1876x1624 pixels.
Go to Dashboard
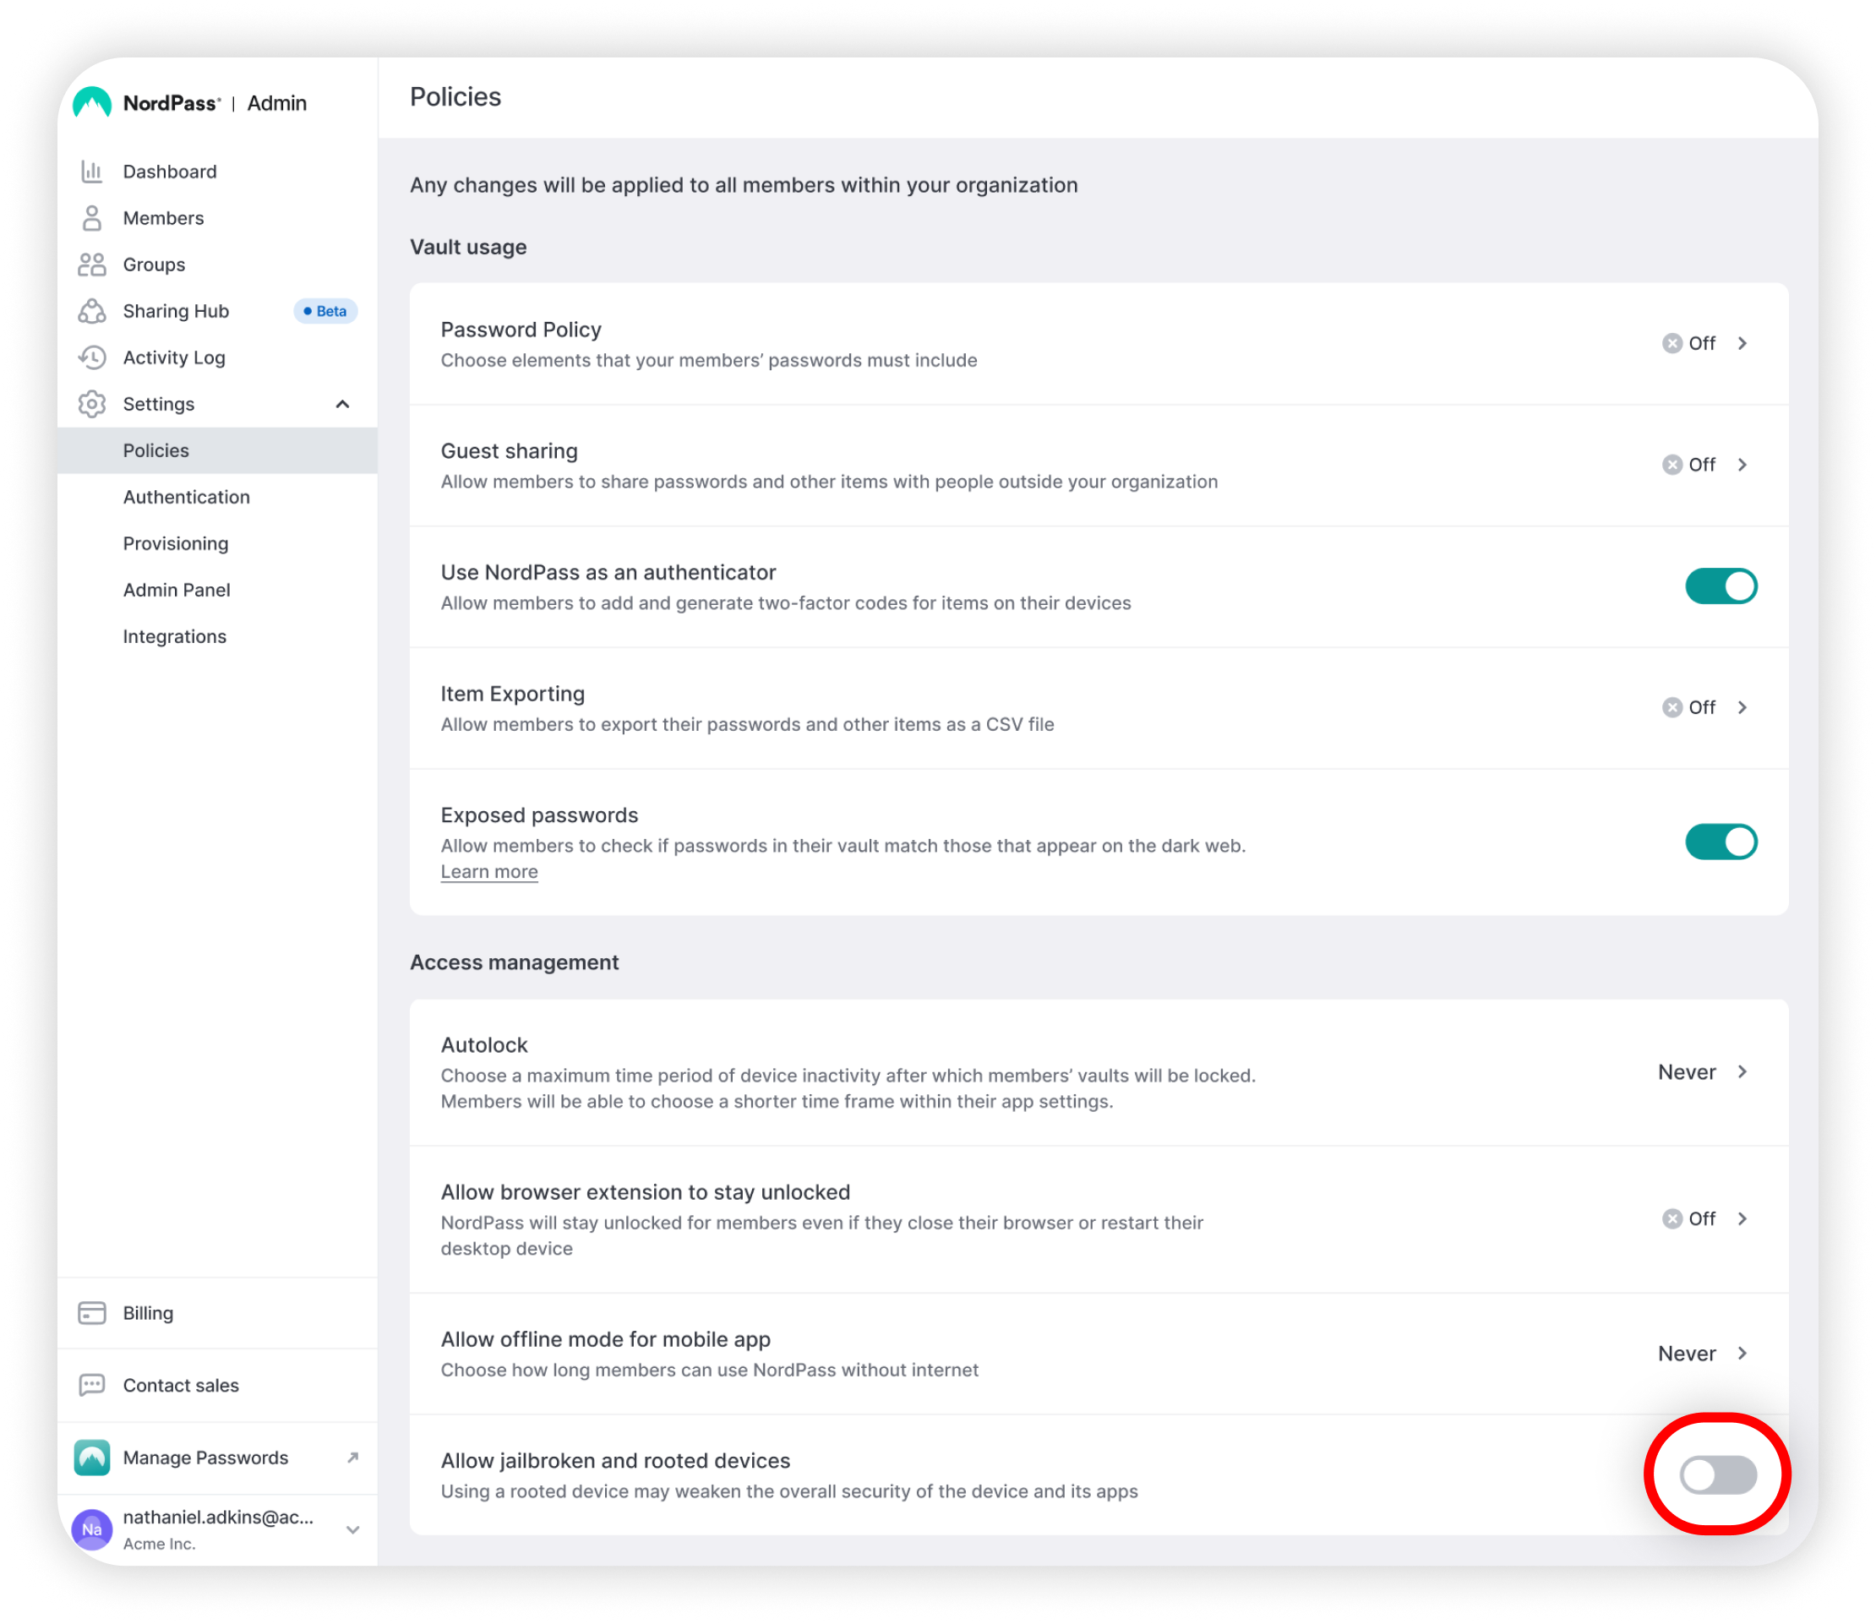tap(170, 172)
